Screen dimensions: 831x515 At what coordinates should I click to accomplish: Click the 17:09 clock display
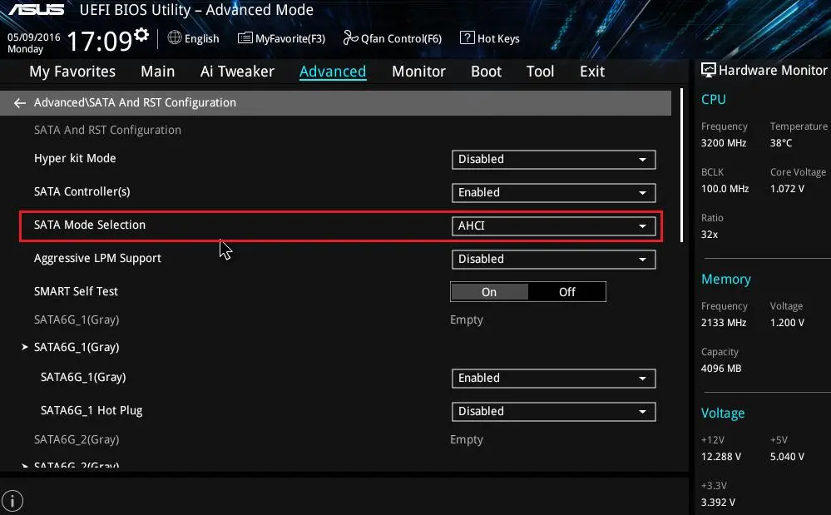coord(99,41)
